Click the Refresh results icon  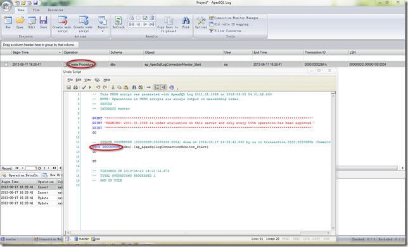tap(118, 22)
